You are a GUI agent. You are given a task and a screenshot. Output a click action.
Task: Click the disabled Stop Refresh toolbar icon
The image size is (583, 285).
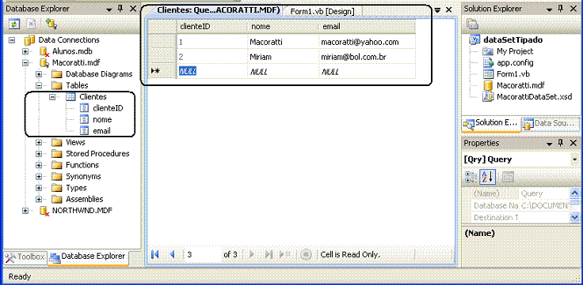[32, 24]
